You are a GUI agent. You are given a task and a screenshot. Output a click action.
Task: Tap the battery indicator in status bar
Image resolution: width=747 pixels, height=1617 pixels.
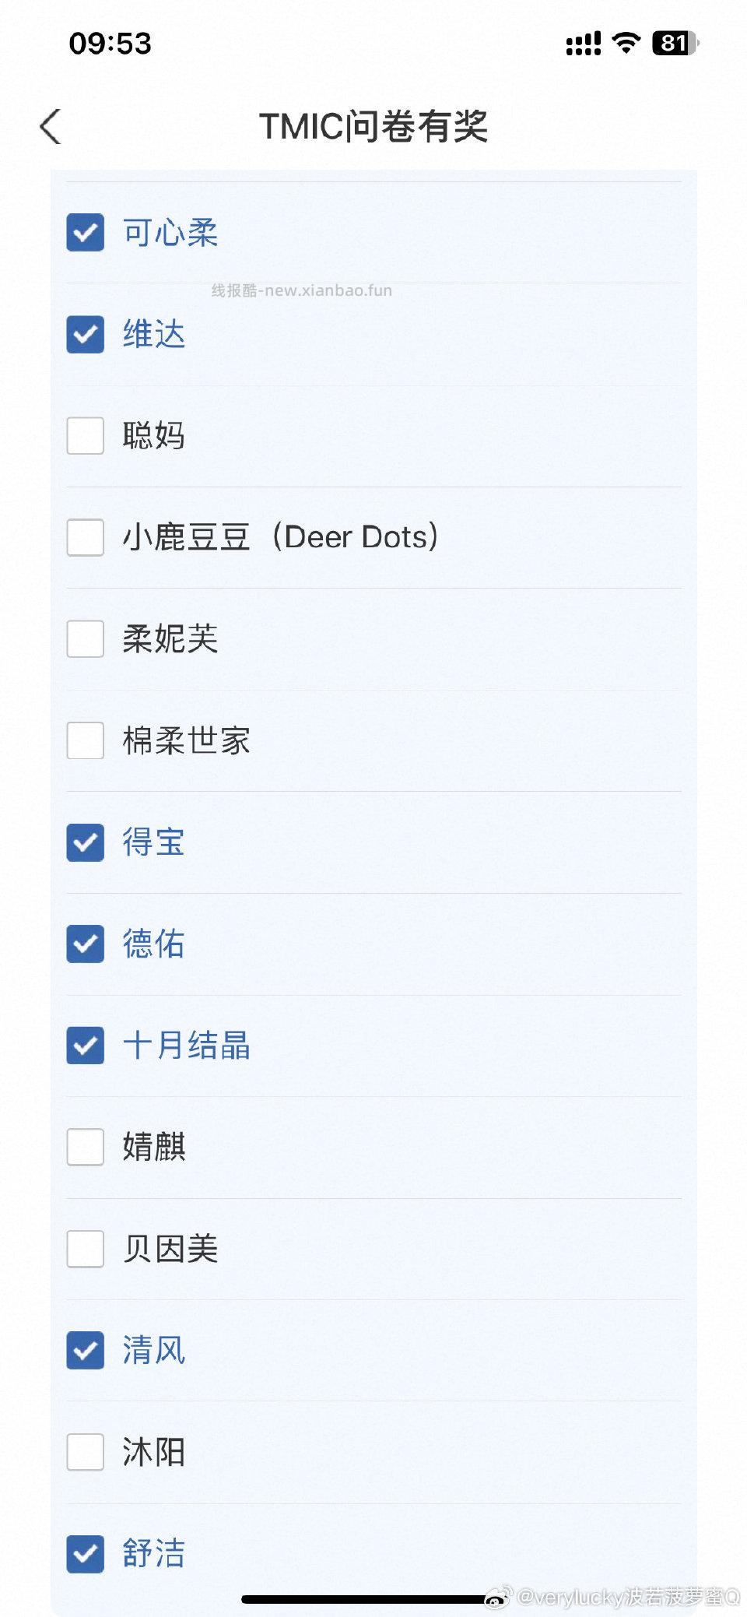click(x=675, y=43)
